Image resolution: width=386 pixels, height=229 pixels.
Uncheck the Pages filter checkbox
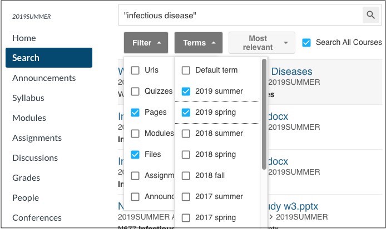click(135, 113)
